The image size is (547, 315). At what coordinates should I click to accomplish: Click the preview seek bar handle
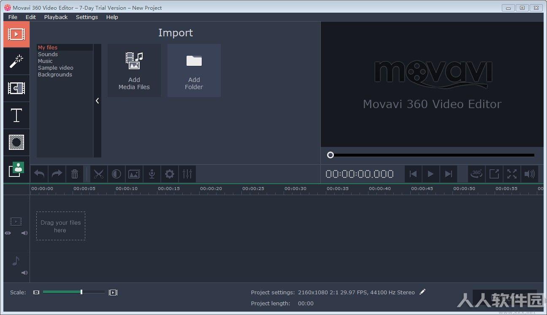coord(330,155)
